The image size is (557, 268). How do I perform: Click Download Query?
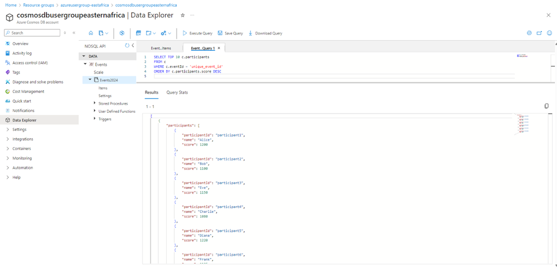click(x=265, y=33)
